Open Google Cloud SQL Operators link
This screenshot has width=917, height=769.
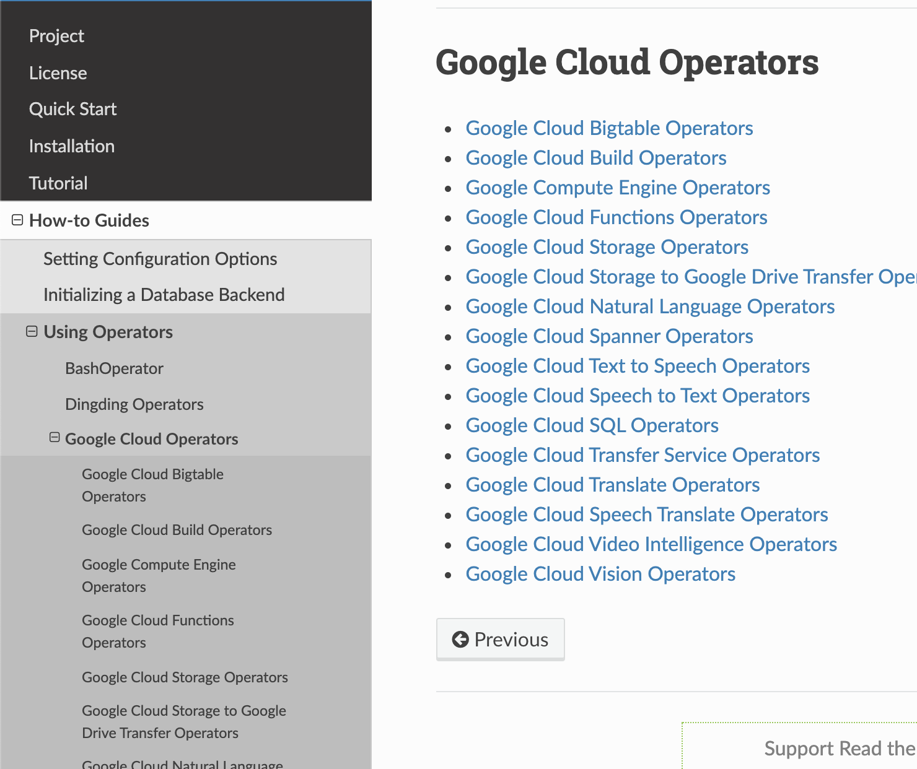[592, 425]
